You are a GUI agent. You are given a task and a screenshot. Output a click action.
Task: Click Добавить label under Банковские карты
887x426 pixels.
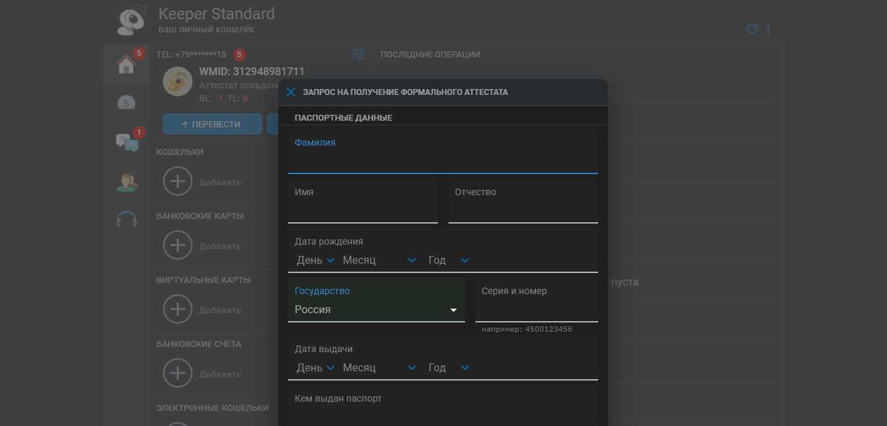(220, 246)
